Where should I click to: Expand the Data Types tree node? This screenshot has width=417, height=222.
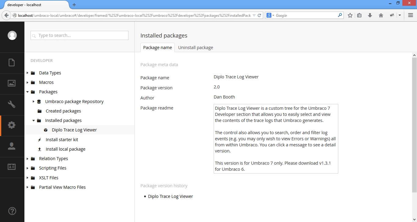click(x=27, y=73)
